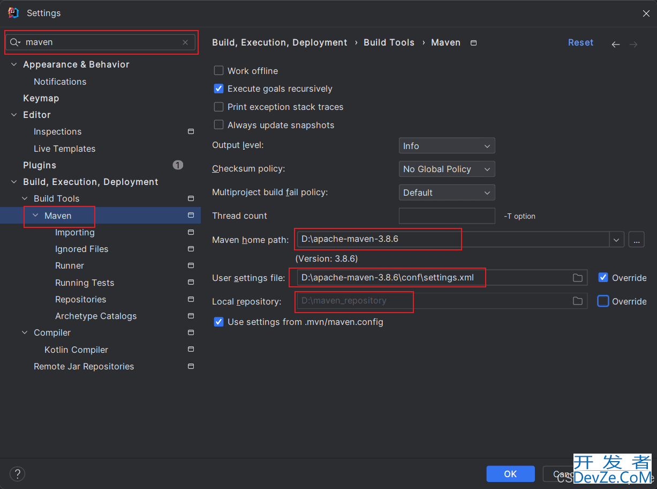Click project icon on the Runner row
This screenshot has height=489, width=657.
pos(191,265)
